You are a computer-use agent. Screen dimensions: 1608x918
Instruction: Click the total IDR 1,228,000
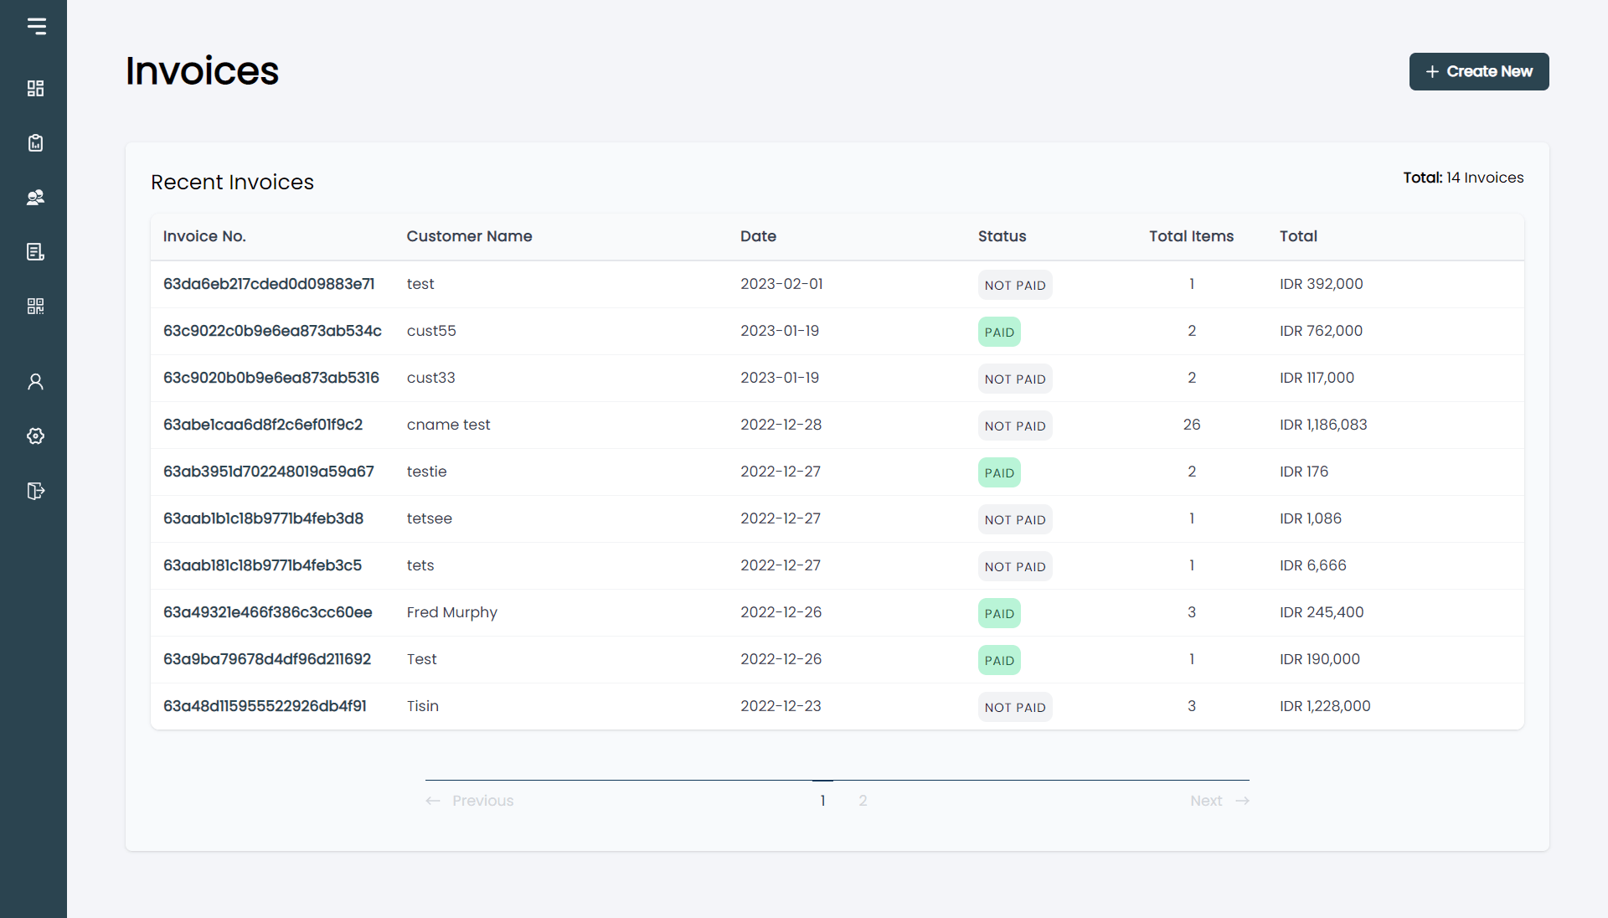[1325, 706]
